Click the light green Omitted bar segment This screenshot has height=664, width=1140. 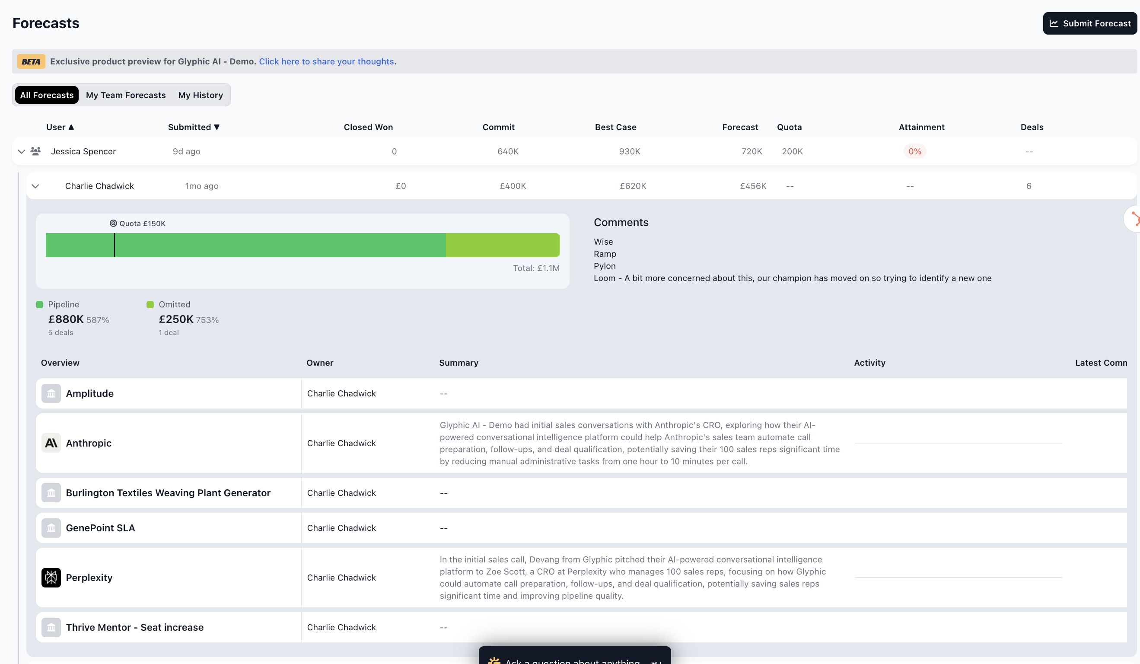(503, 245)
